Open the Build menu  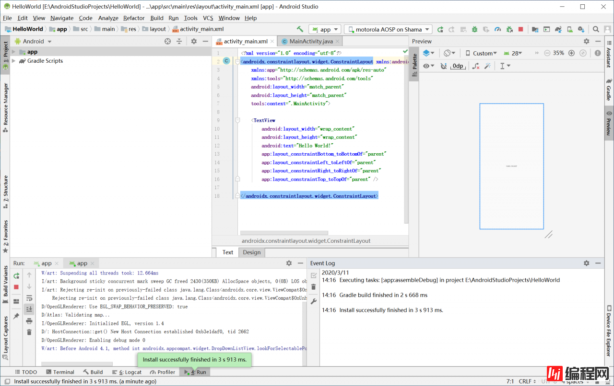click(x=157, y=18)
